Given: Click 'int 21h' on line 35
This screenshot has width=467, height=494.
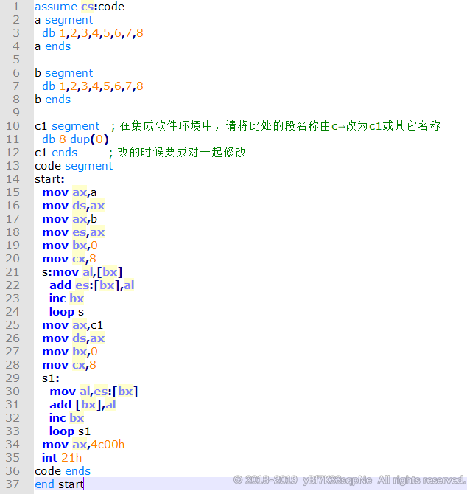Looking at the screenshot, I should pyautogui.click(x=62, y=458).
